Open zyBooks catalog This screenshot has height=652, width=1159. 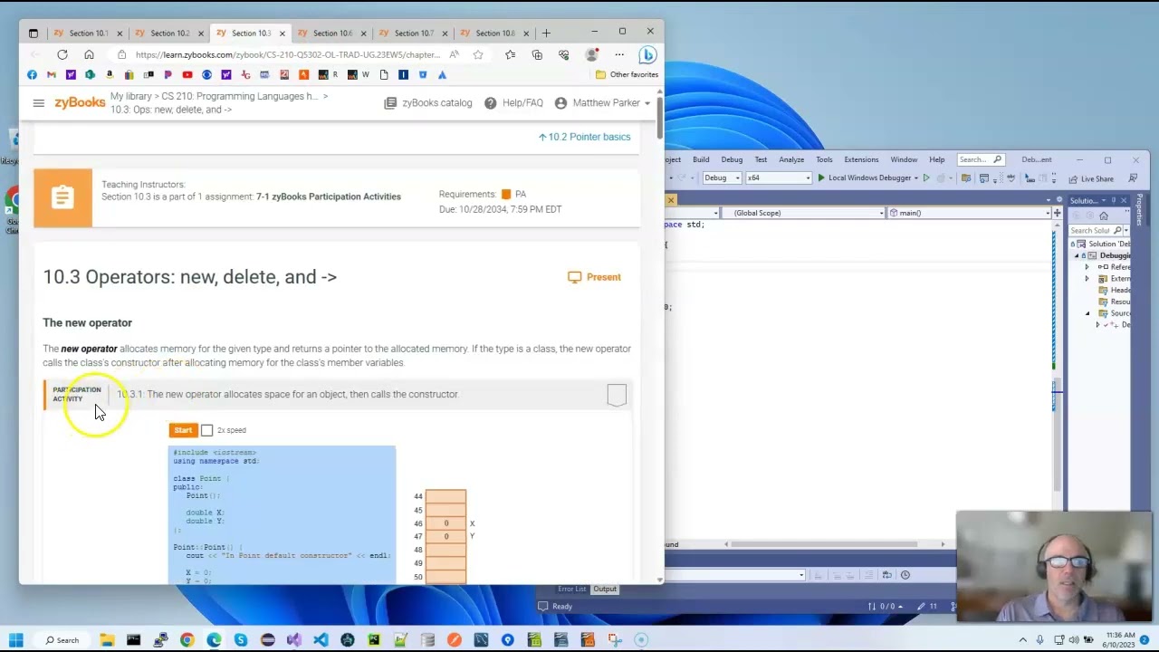tap(428, 103)
